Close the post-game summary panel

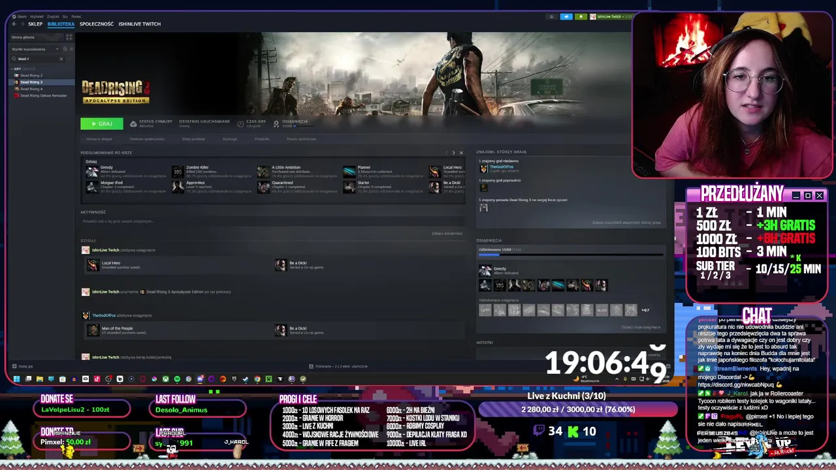(x=461, y=153)
